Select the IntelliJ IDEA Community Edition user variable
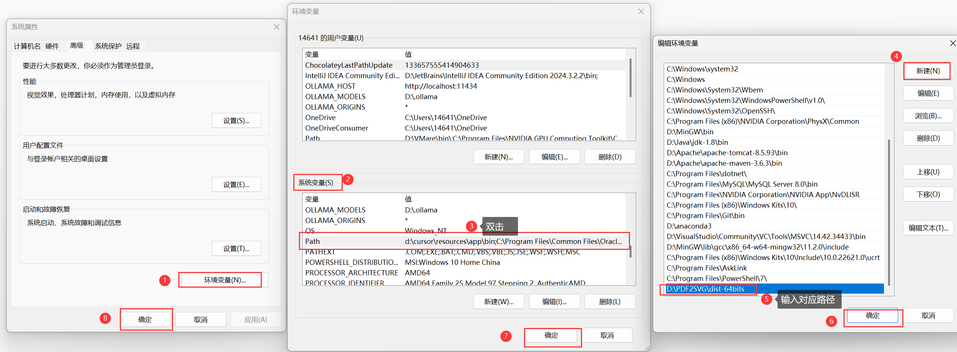The width and height of the screenshot is (957, 352). coord(464,76)
